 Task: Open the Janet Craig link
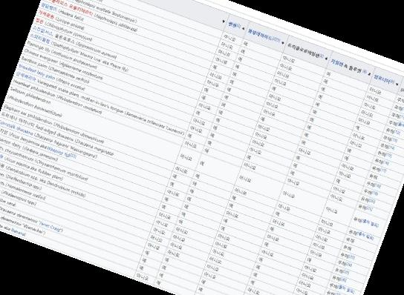click(50, 226)
